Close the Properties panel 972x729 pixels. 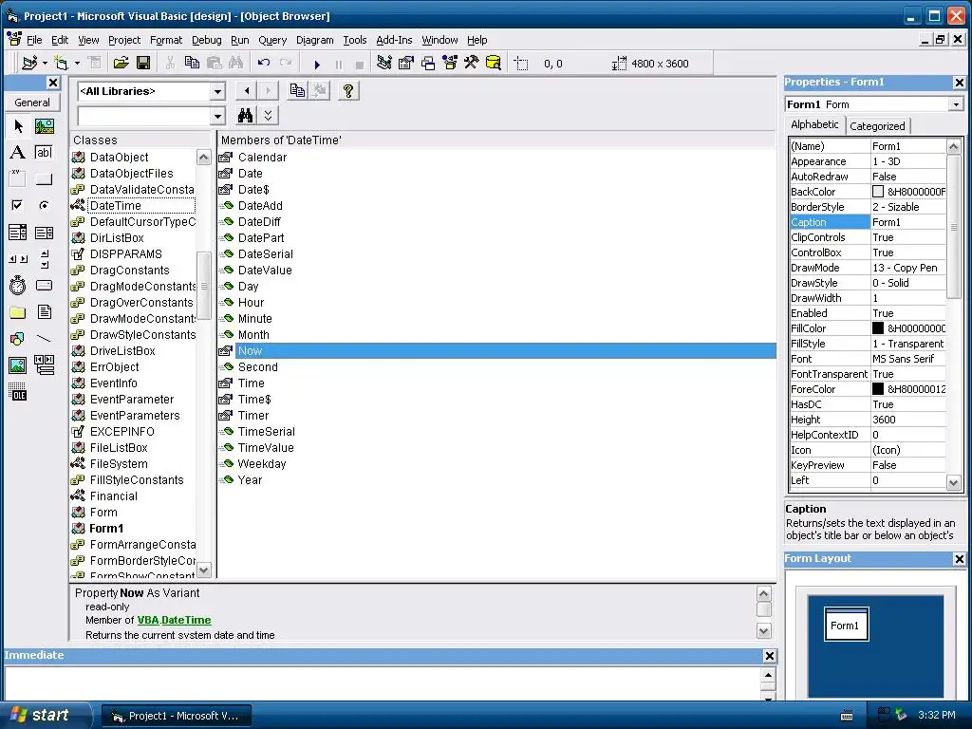coord(959,82)
